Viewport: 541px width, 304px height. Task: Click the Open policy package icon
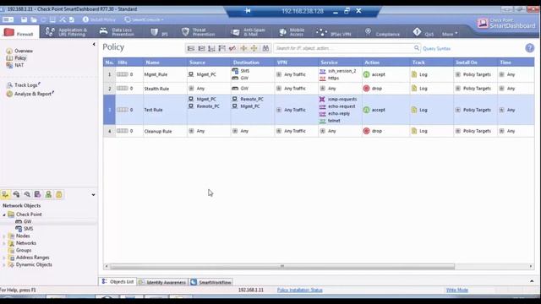click(x=34, y=19)
